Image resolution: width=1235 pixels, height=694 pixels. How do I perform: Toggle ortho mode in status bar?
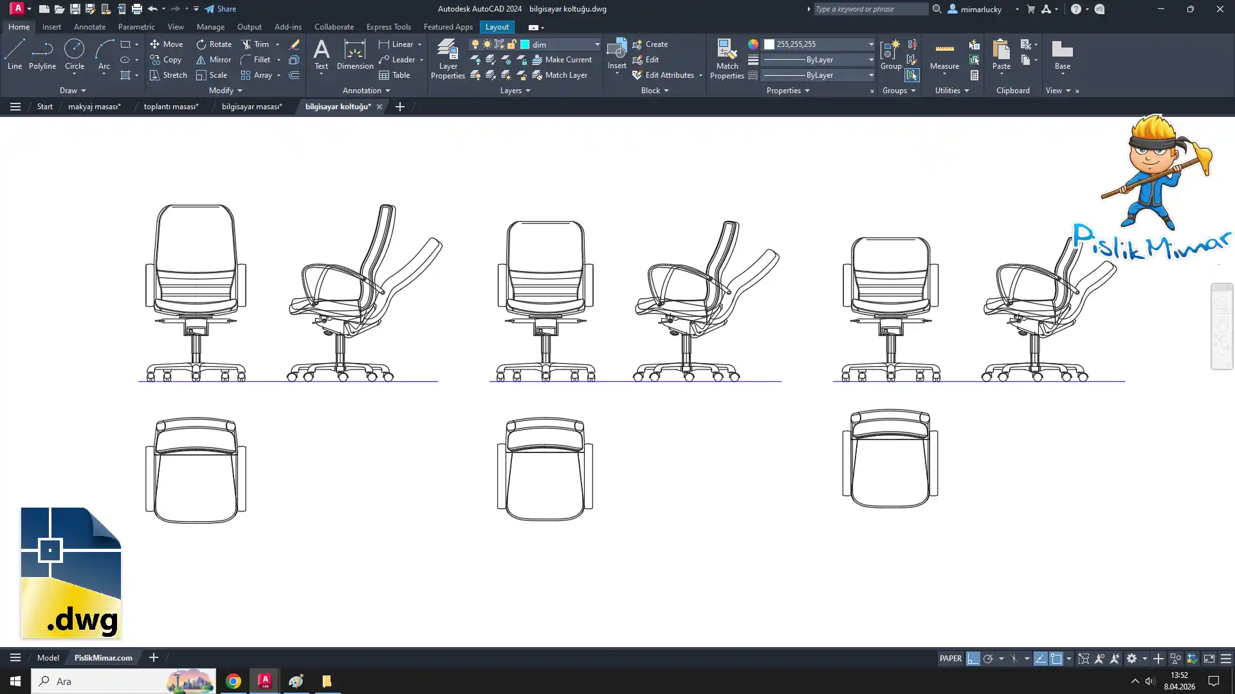(x=973, y=659)
